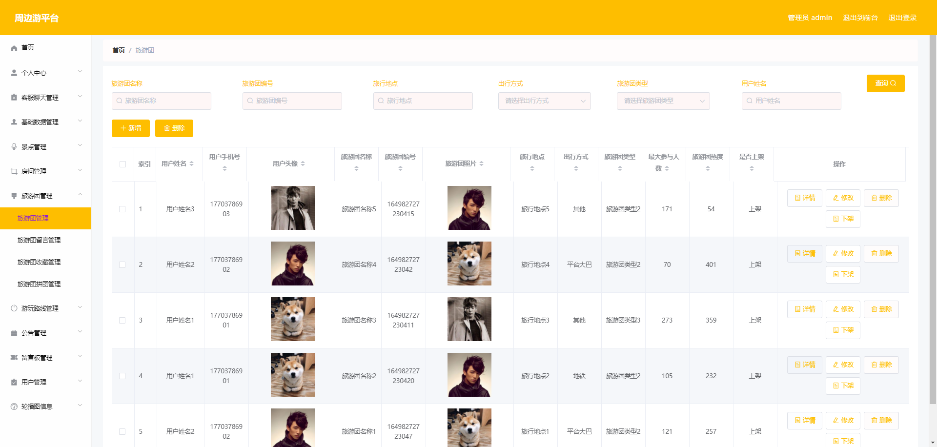Click the briefcase icon for 公告管理

point(14,333)
